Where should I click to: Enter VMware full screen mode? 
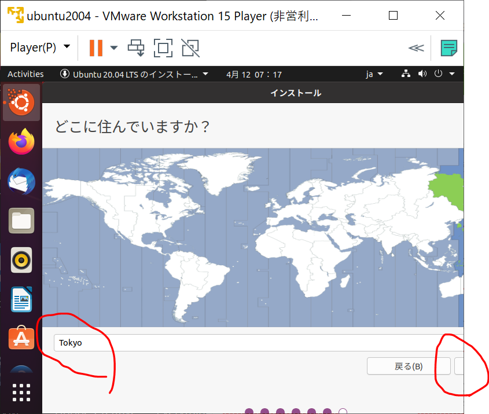[163, 47]
